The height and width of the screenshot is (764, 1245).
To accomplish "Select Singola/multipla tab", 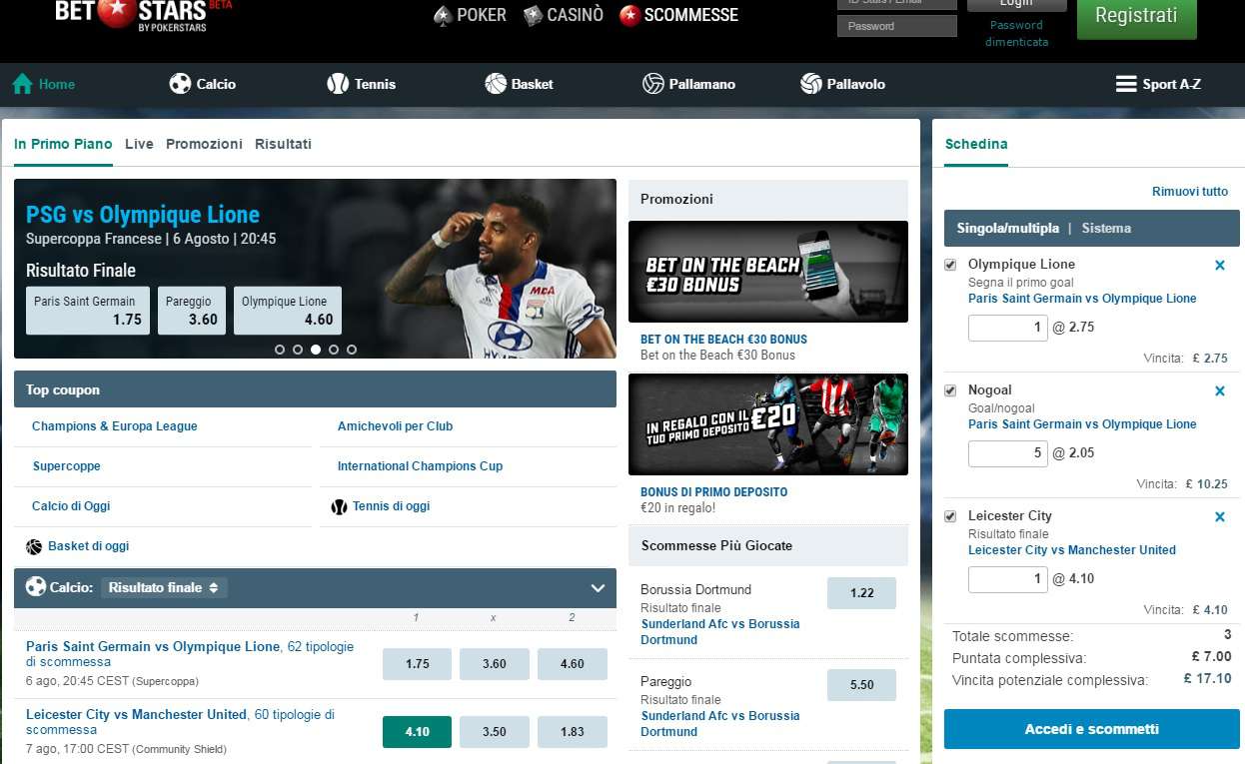I will tap(1007, 228).
